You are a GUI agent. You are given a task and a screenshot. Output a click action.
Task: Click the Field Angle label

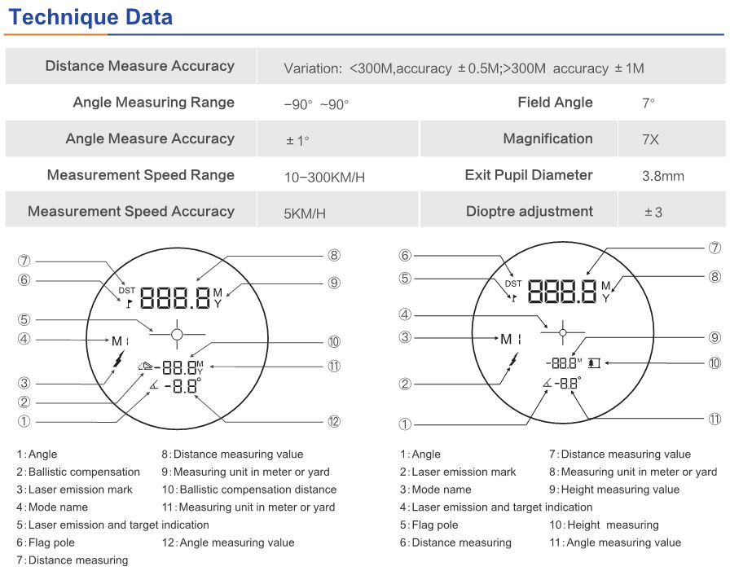[555, 103]
